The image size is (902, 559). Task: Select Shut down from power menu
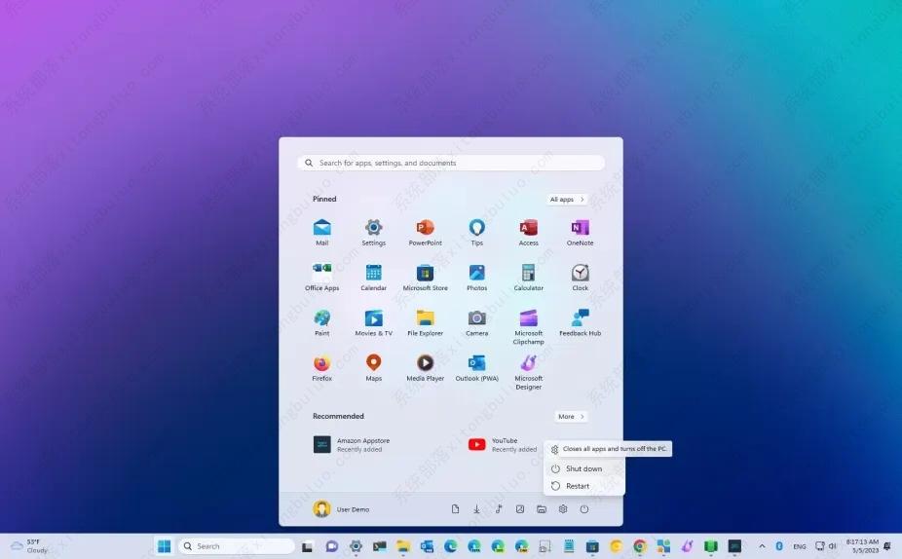pyautogui.click(x=583, y=468)
